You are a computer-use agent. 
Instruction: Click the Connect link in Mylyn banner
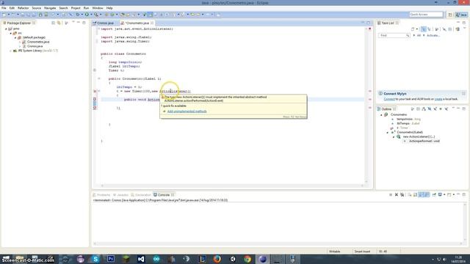point(389,99)
